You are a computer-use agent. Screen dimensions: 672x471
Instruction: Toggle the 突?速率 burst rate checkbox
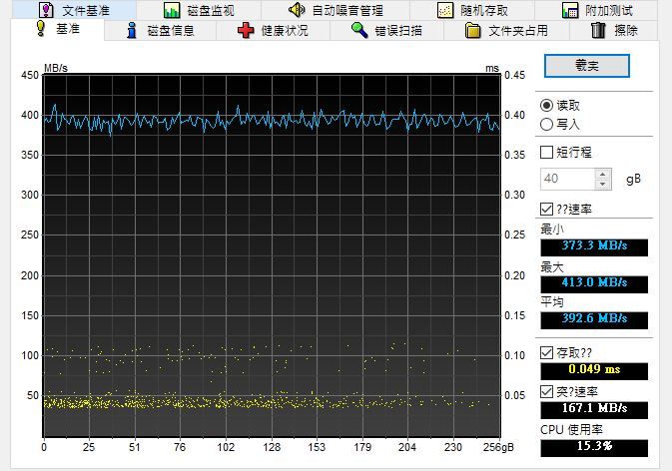click(546, 391)
